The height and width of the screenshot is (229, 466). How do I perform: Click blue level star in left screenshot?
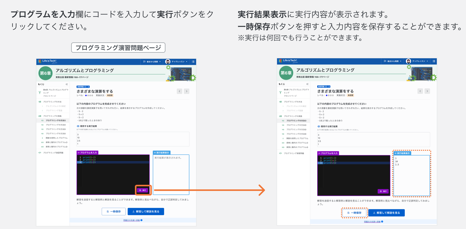coord(86,95)
